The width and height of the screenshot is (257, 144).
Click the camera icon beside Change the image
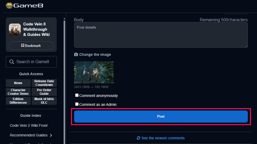click(x=76, y=55)
